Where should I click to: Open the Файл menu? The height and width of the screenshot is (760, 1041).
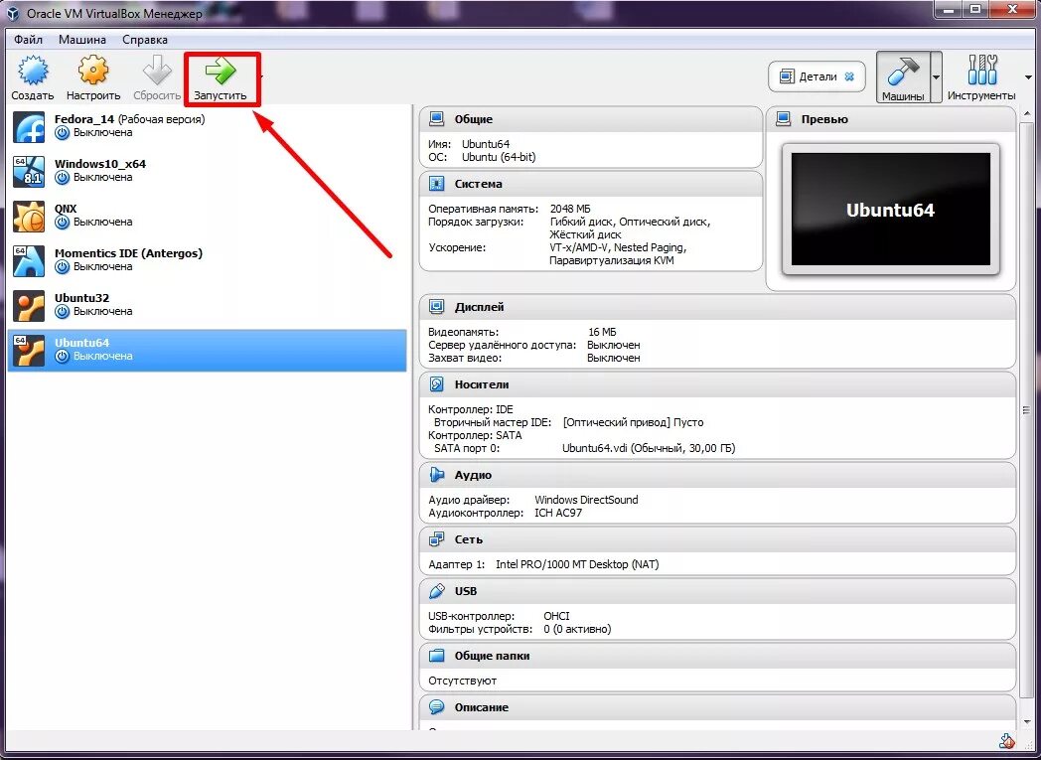[x=28, y=40]
